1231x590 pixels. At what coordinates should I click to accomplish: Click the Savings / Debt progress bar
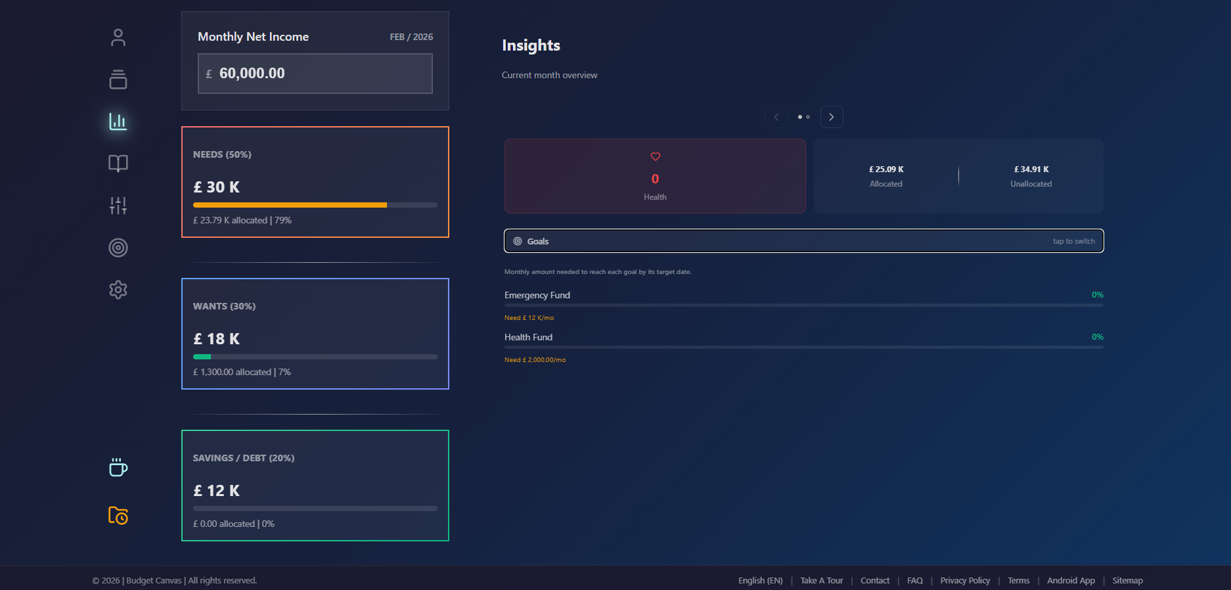pyautogui.click(x=315, y=509)
